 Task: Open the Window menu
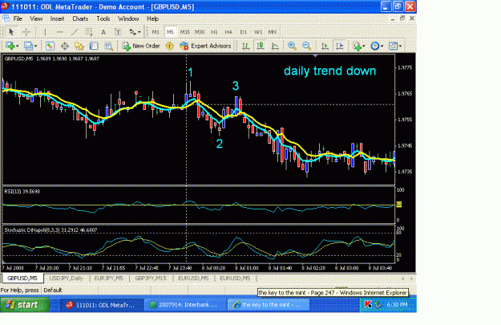[x=128, y=18]
